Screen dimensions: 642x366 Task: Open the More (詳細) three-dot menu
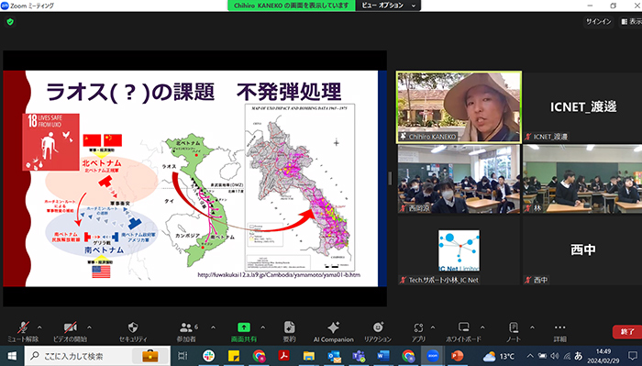pos(559,327)
